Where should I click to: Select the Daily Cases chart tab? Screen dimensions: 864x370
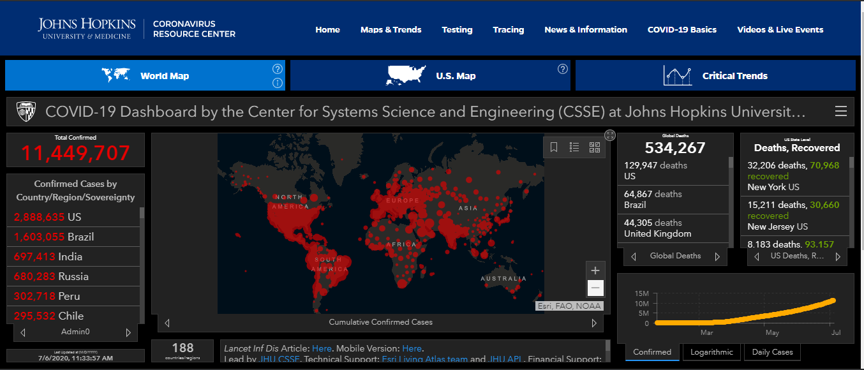[773, 352]
